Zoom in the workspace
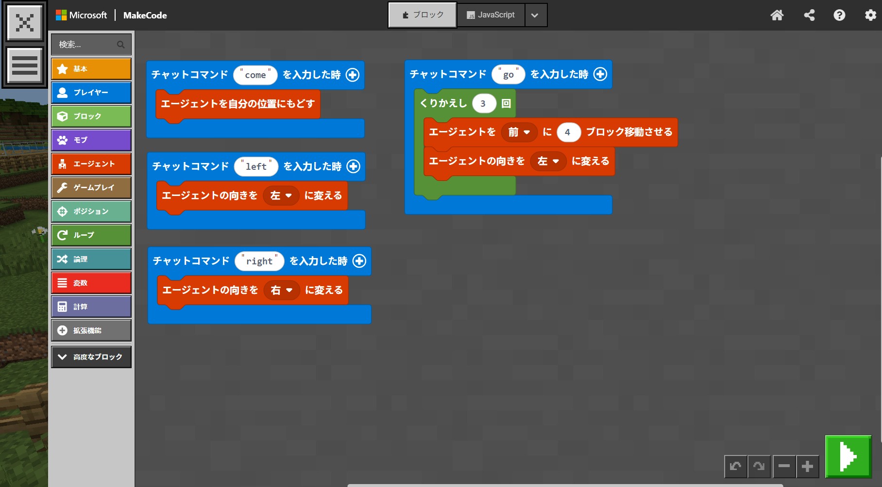The image size is (882, 487). pos(808,467)
